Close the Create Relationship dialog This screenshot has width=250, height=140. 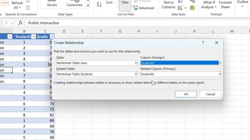(216, 43)
